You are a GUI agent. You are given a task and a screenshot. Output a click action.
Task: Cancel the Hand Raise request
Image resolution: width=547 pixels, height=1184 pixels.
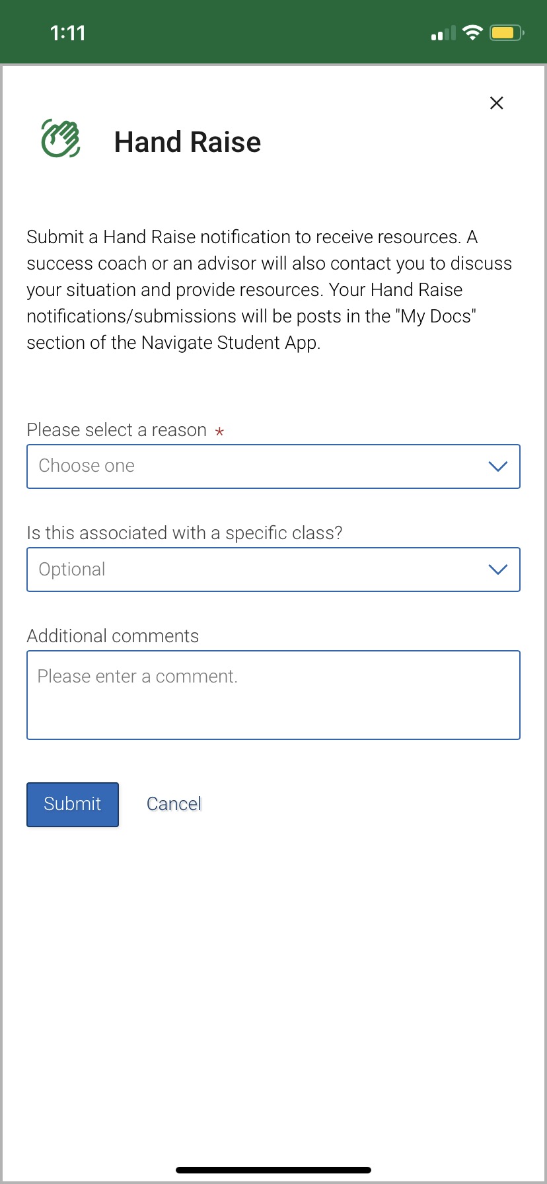[x=174, y=804]
